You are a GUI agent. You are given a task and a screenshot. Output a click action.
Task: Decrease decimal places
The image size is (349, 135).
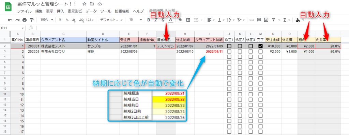(74, 20)
